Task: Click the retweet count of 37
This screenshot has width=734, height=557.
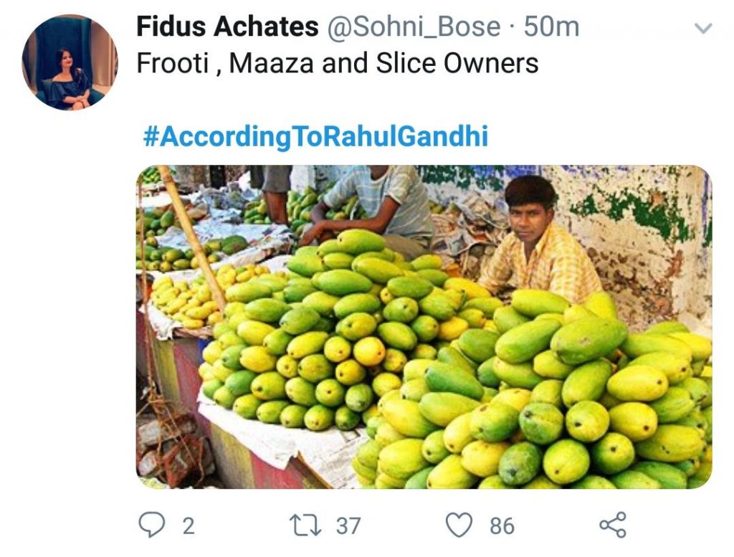Action: [x=348, y=526]
